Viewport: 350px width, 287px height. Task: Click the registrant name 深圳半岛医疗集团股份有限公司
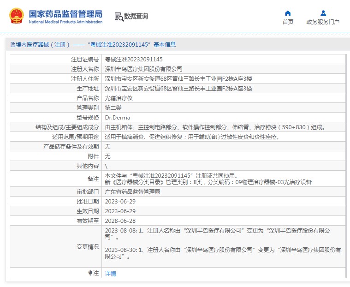tap(143, 69)
